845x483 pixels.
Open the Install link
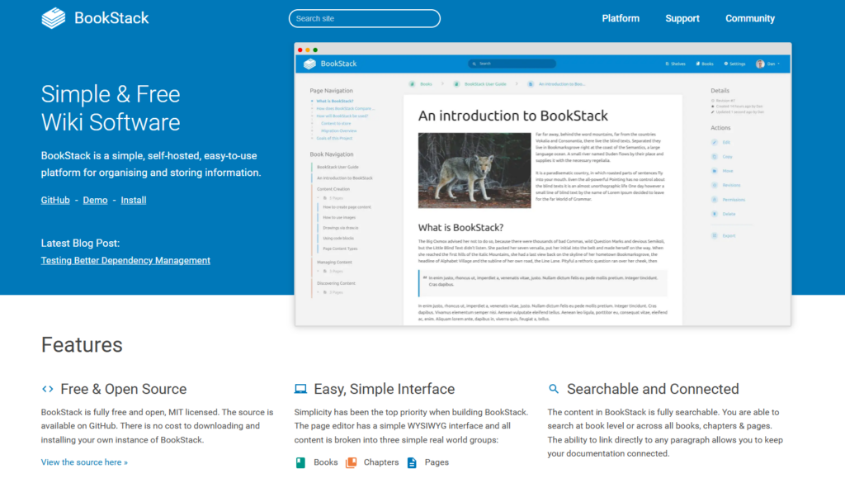click(x=134, y=200)
